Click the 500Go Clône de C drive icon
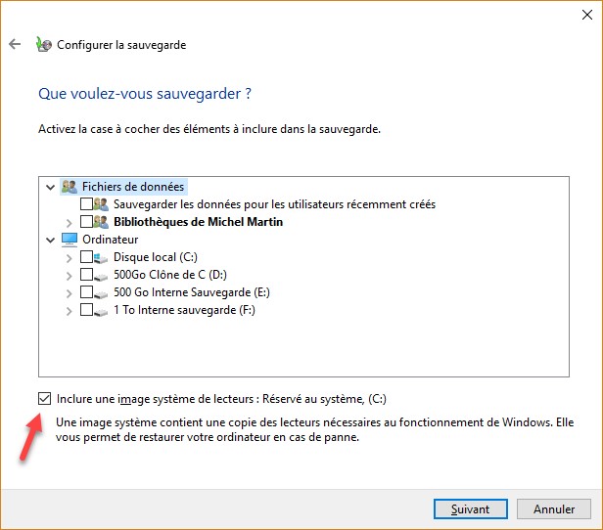 [x=102, y=275]
